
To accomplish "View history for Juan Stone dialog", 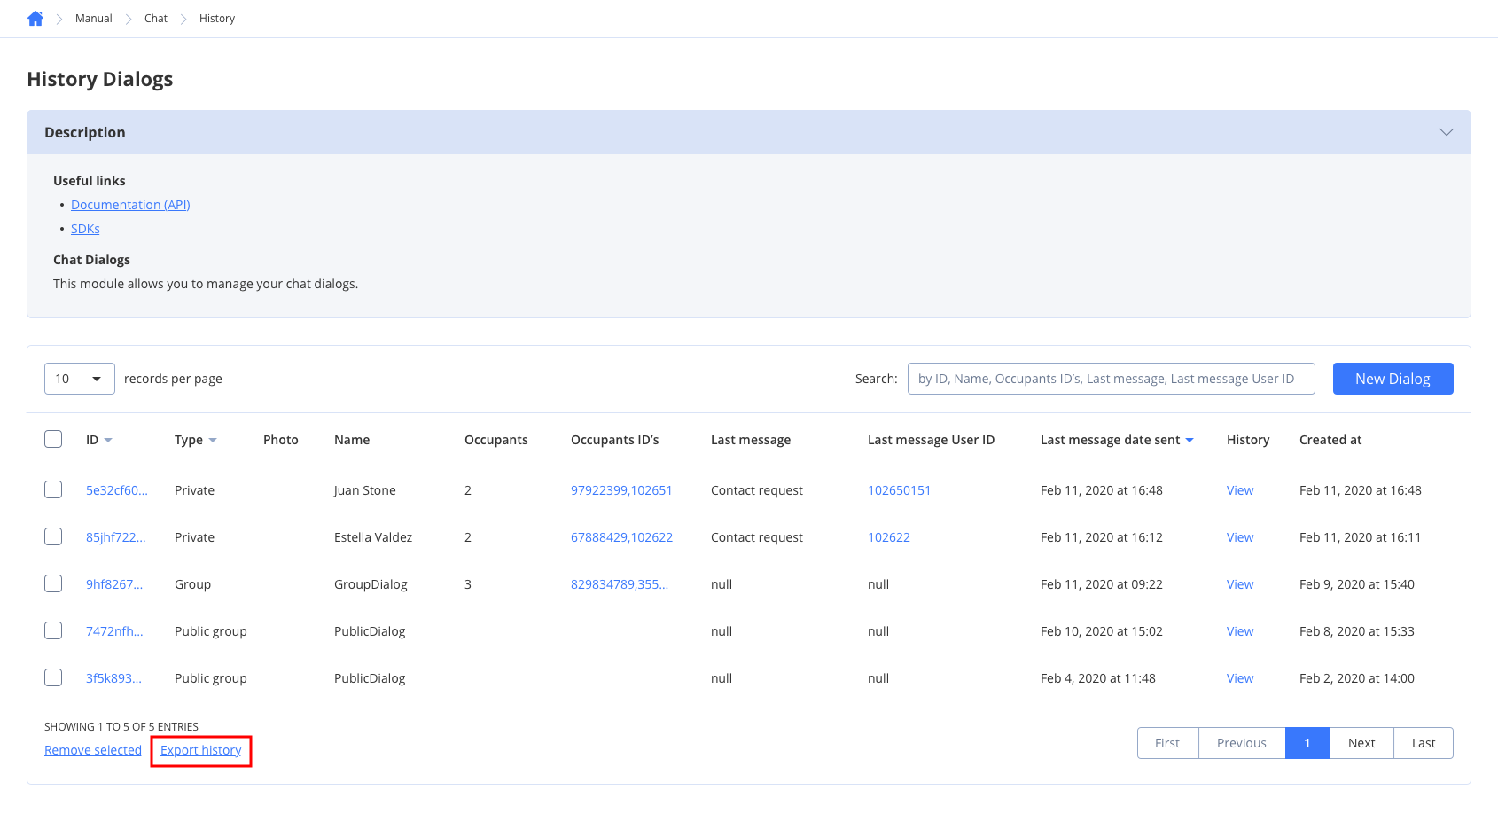I will tap(1240, 490).
